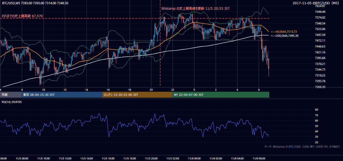Click the "11/5 14:00" time axis label

point(86,159)
